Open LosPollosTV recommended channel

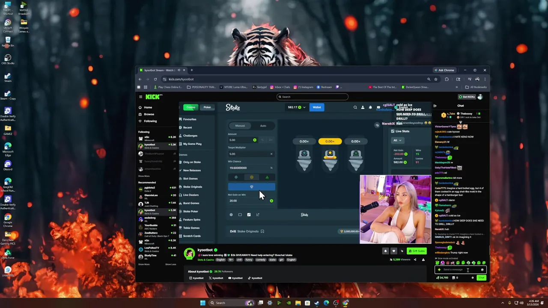[x=157, y=249]
